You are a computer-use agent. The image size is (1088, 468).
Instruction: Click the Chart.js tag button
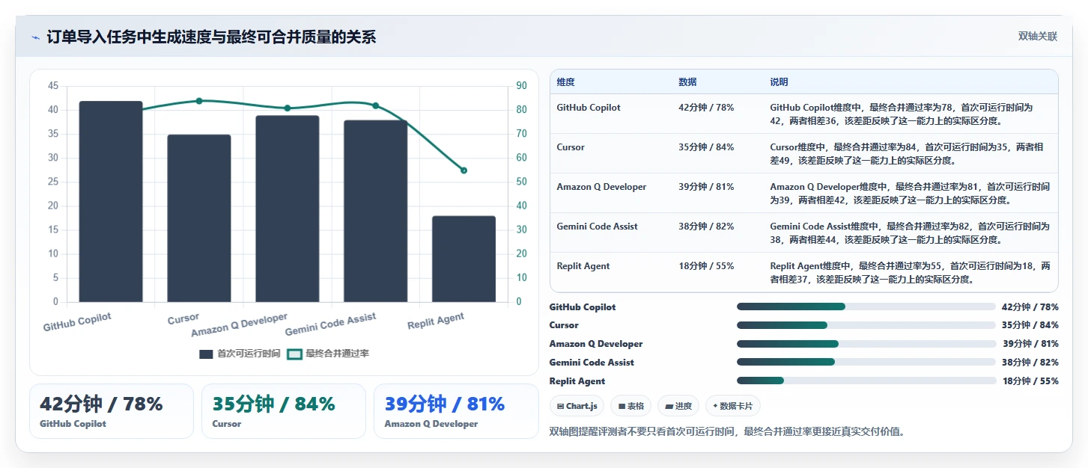coord(577,406)
